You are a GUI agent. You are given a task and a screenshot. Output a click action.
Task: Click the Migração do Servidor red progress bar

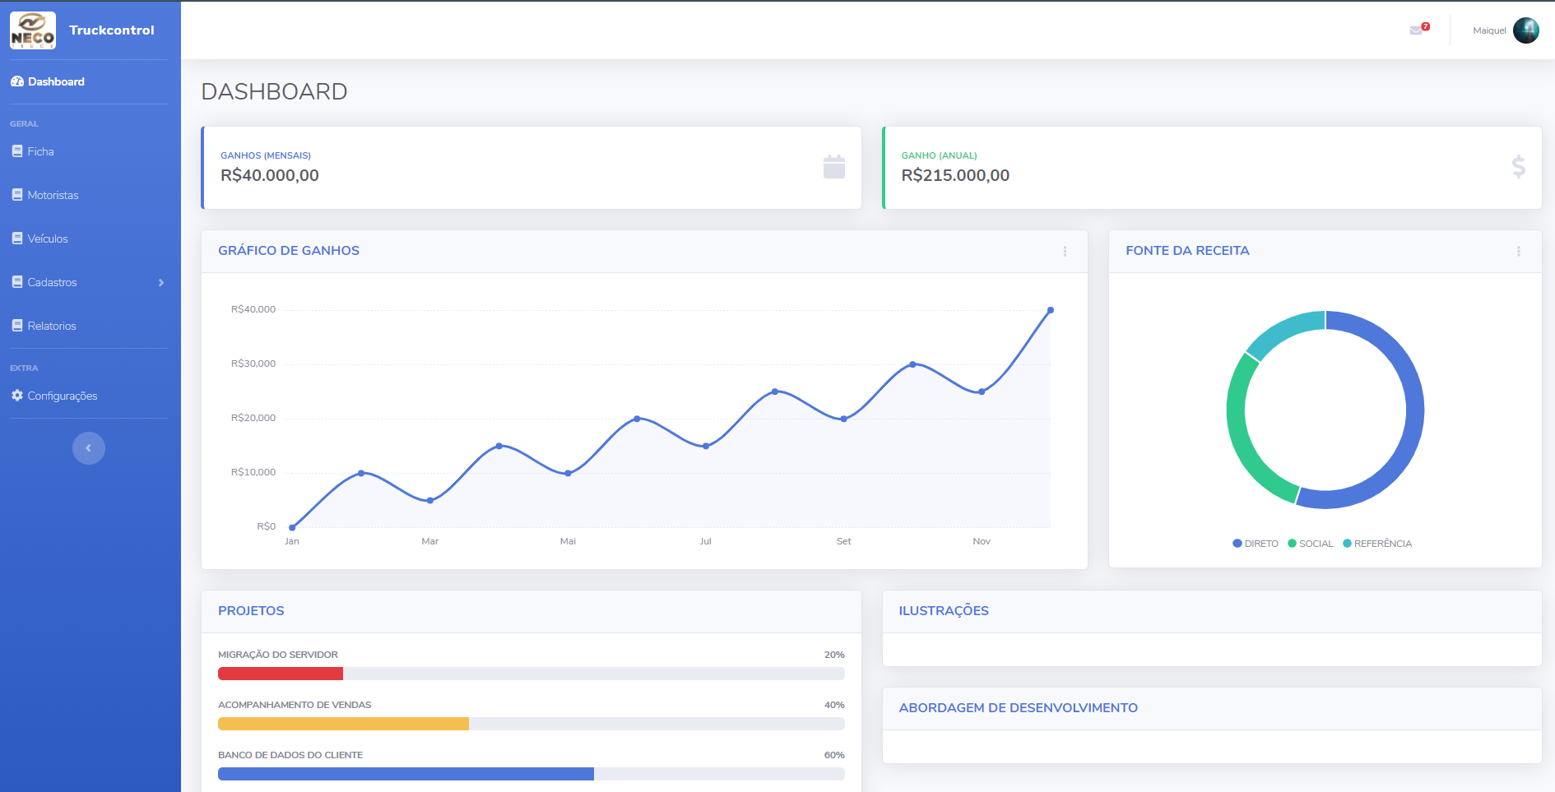click(x=280, y=674)
